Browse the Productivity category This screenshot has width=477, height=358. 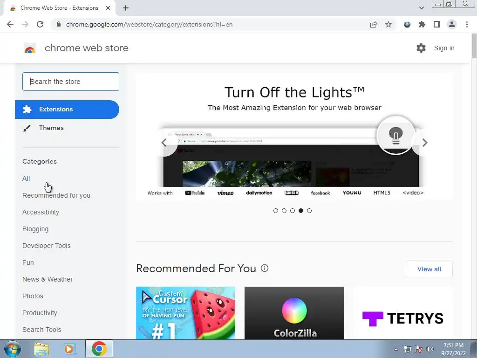click(40, 313)
